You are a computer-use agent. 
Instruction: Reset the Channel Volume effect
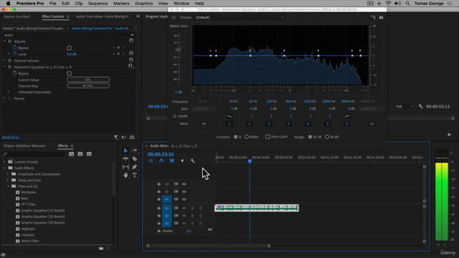click(131, 59)
